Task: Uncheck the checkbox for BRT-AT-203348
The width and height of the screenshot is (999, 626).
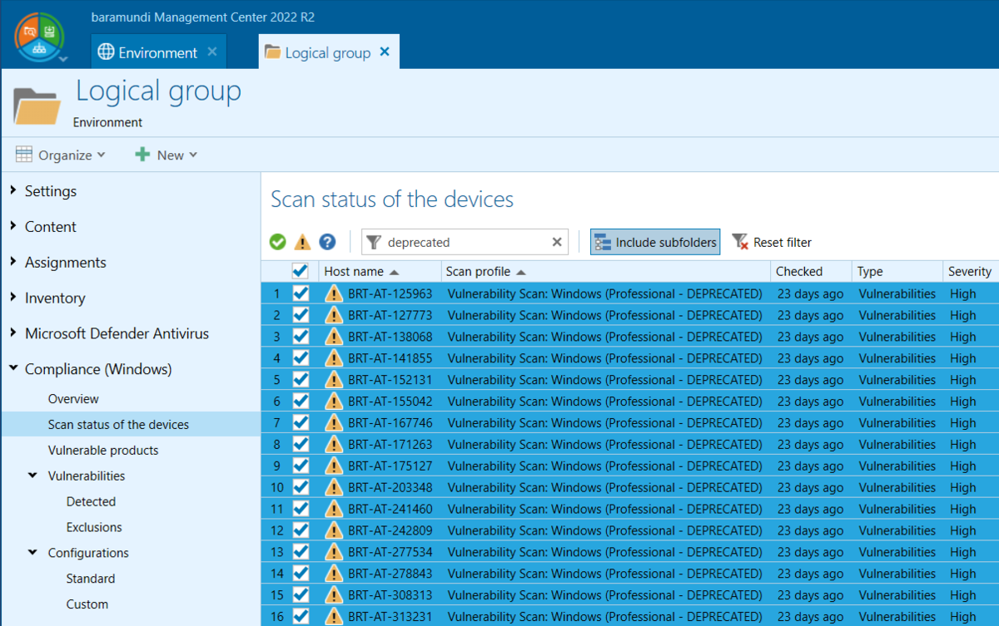Action: coord(300,487)
